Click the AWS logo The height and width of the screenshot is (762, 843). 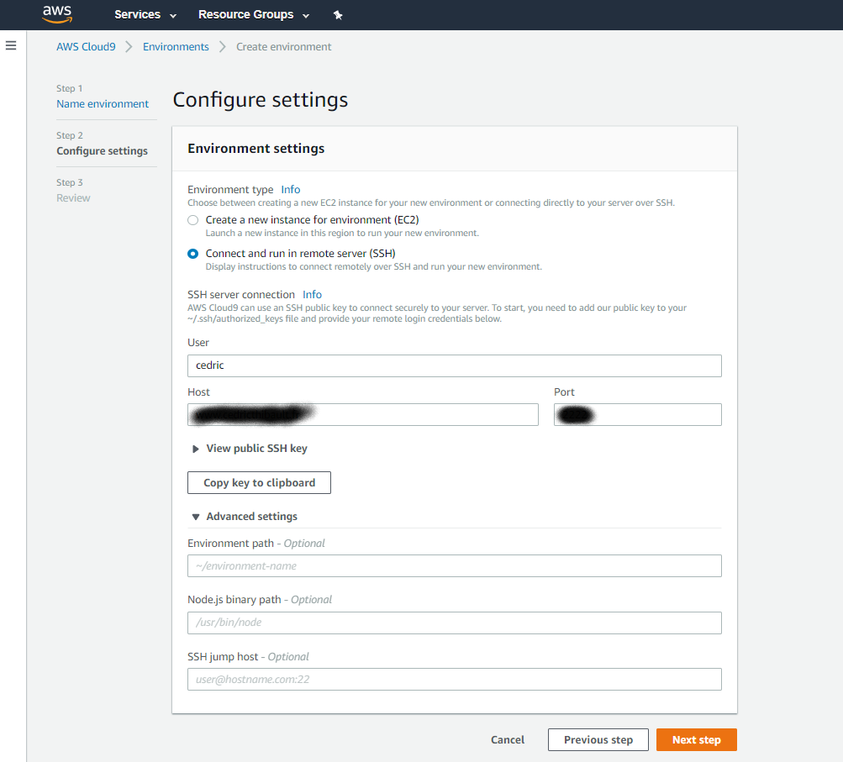57,14
